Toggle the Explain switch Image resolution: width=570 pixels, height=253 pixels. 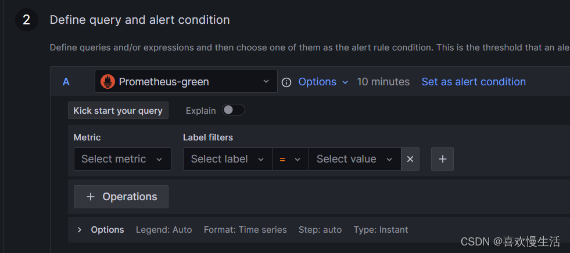click(234, 110)
